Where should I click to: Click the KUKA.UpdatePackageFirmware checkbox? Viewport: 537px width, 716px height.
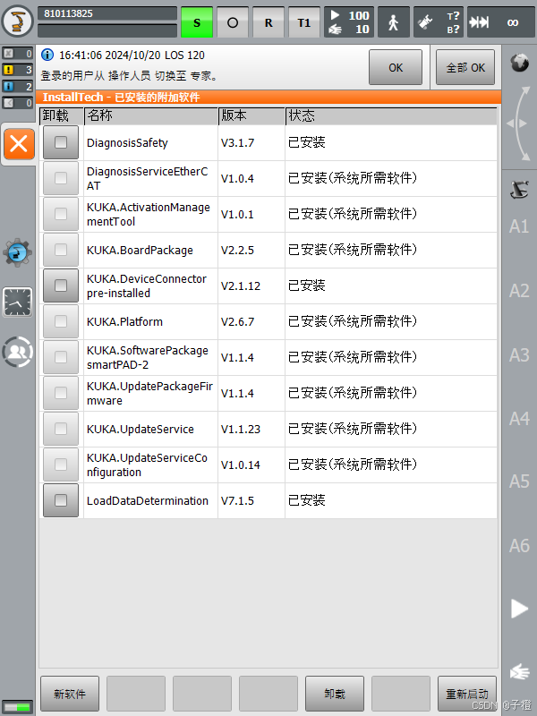[61, 393]
